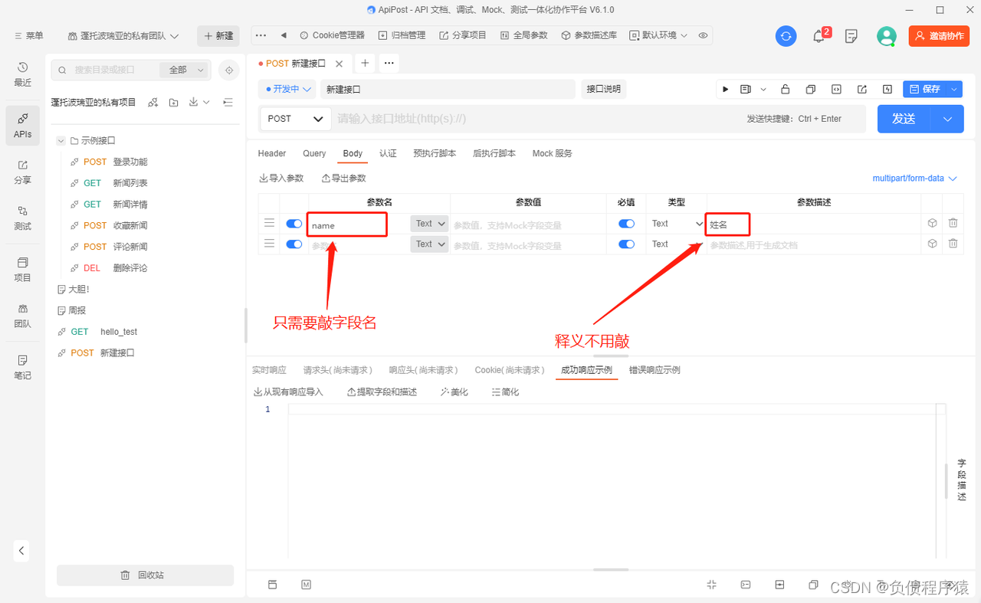Open the 字段描述 vertical side panel

(962, 480)
